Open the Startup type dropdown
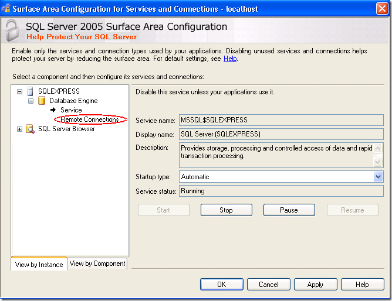The image size is (392, 301). pyautogui.click(x=378, y=177)
